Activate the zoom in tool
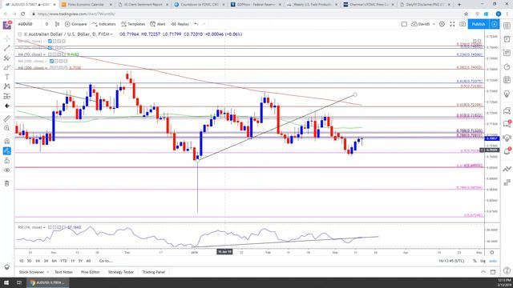The width and height of the screenshot is (513, 288). pyautogui.click(x=7, y=128)
